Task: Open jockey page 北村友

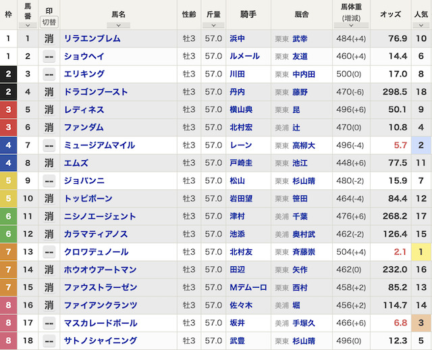Action: (241, 252)
